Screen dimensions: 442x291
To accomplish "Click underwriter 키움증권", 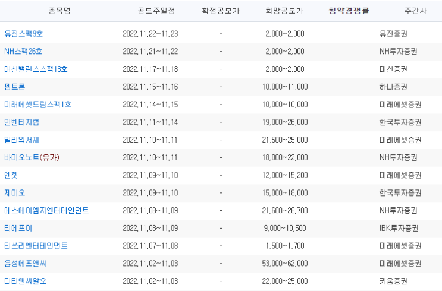I will [393, 281].
